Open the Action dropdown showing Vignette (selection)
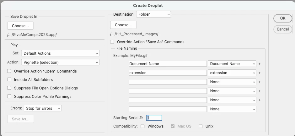Image resolution: width=295 pixels, height=136 pixels. pos(60,62)
